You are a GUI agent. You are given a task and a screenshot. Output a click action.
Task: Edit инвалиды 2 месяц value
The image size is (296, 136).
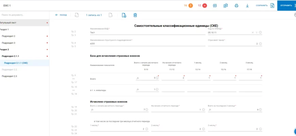pos(225,90)
